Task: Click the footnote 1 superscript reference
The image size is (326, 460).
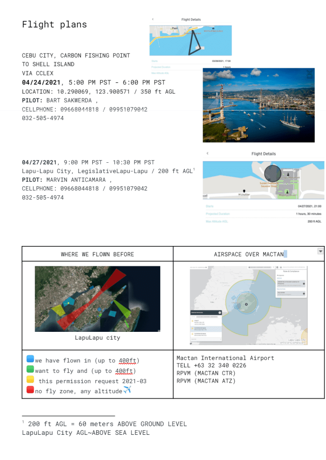Action: pos(194,169)
